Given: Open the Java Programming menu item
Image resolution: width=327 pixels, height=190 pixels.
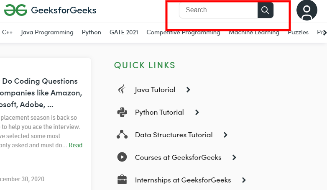Looking at the screenshot, I should click(x=47, y=32).
